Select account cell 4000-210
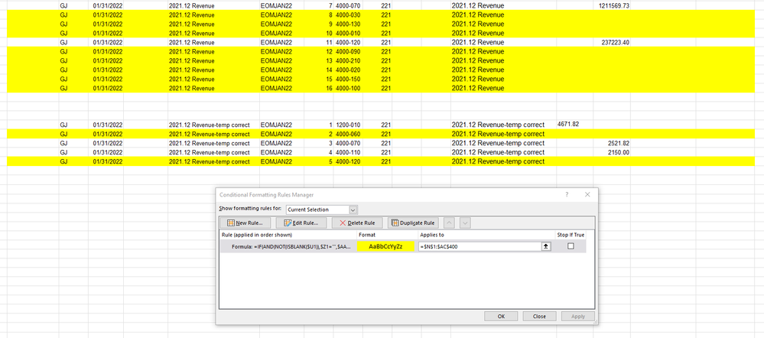The height and width of the screenshot is (338, 764). pos(349,61)
